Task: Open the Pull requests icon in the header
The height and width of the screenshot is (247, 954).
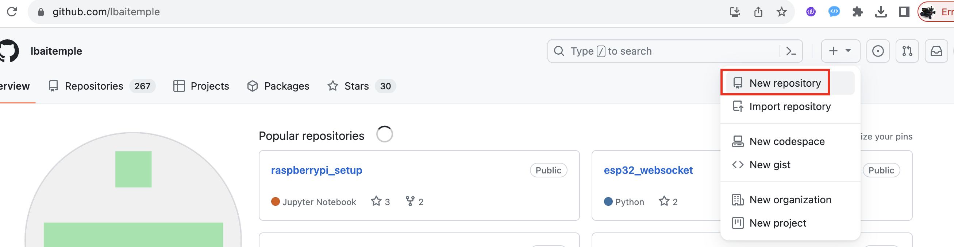Action: click(907, 51)
